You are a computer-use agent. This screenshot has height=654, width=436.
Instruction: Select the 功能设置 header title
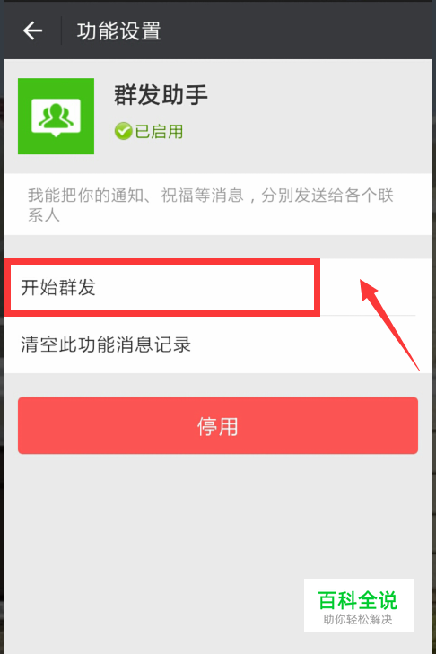119,31
